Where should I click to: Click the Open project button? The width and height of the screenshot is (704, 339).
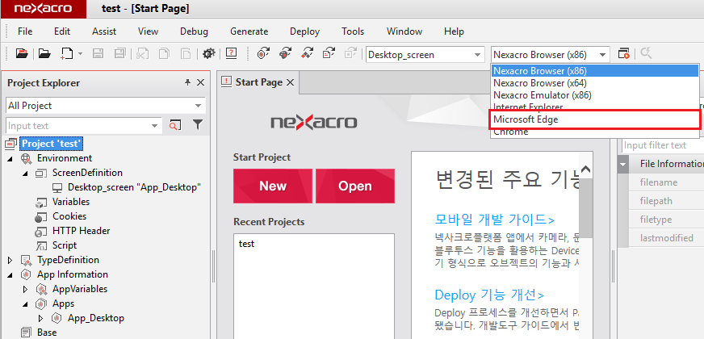coord(354,186)
